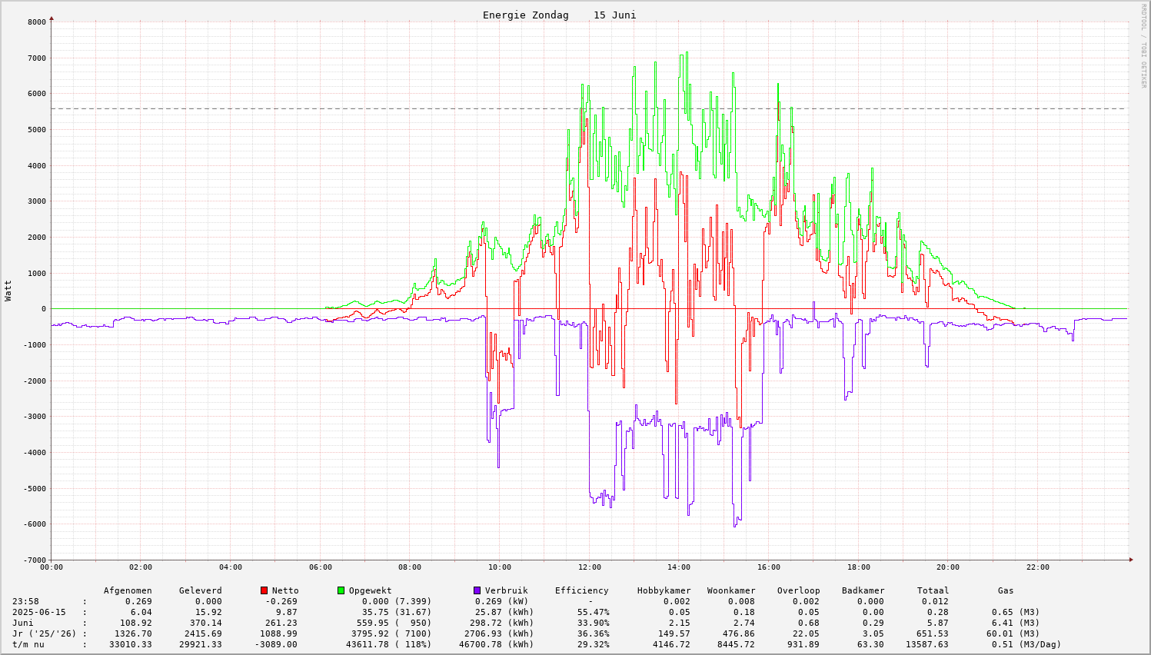Click the Gas column header
This screenshot has height=655, width=1151.
[x=1006, y=590]
